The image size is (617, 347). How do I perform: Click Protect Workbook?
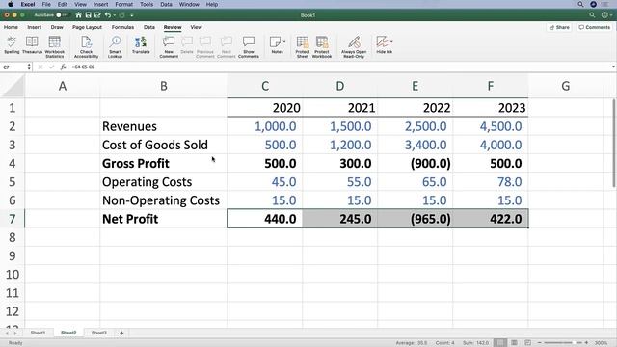[x=322, y=47]
